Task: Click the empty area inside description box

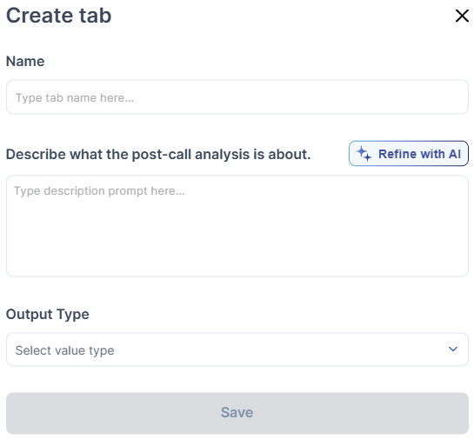Action: point(237,239)
